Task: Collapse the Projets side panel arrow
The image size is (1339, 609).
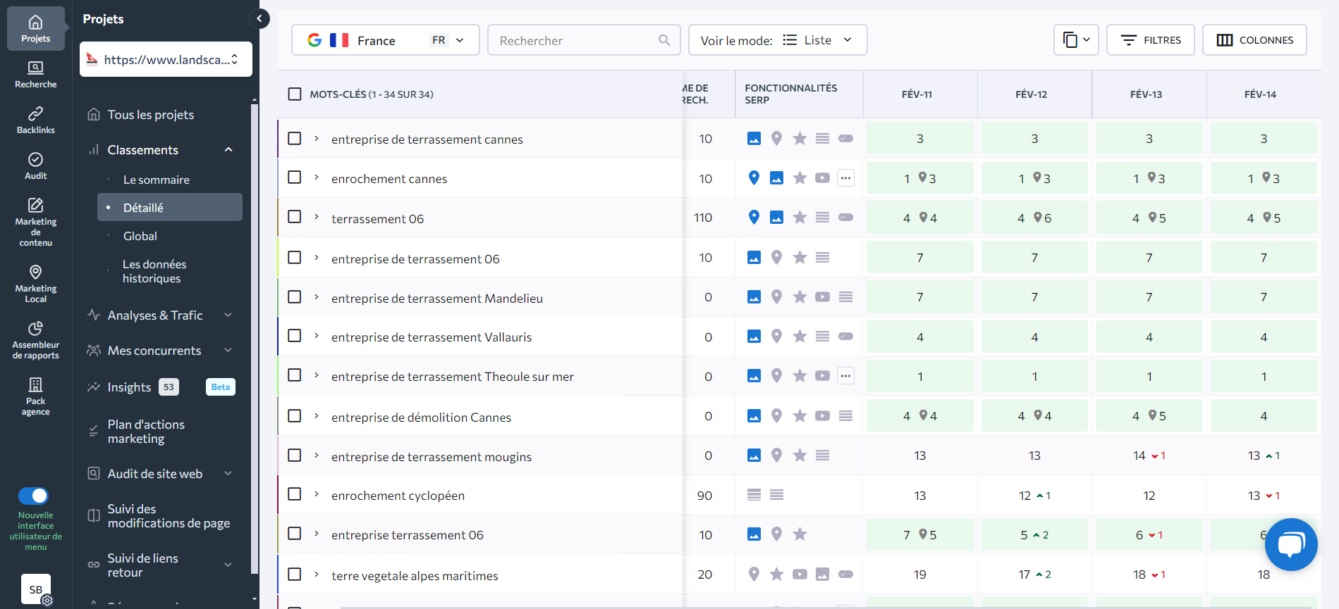Action: 259,19
